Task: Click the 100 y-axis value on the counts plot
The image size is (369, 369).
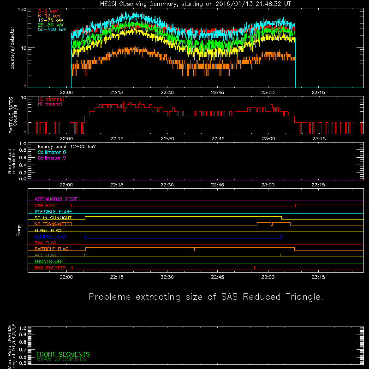Action: point(22,10)
